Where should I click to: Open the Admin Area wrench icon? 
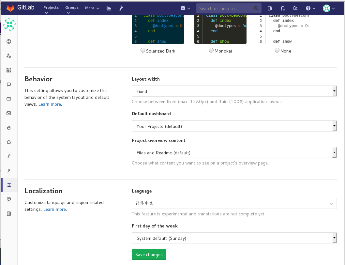(x=121, y=8)
